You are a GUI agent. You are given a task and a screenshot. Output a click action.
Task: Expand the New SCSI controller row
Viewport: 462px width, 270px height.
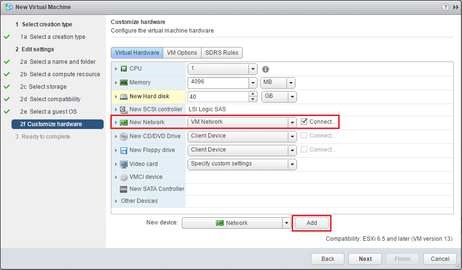(x=116, y=109)
